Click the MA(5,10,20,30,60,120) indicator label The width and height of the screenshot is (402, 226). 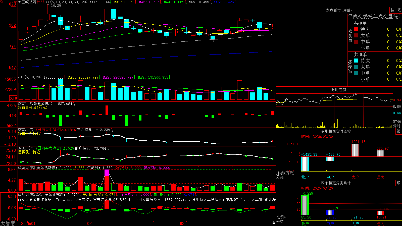point(66,2)
